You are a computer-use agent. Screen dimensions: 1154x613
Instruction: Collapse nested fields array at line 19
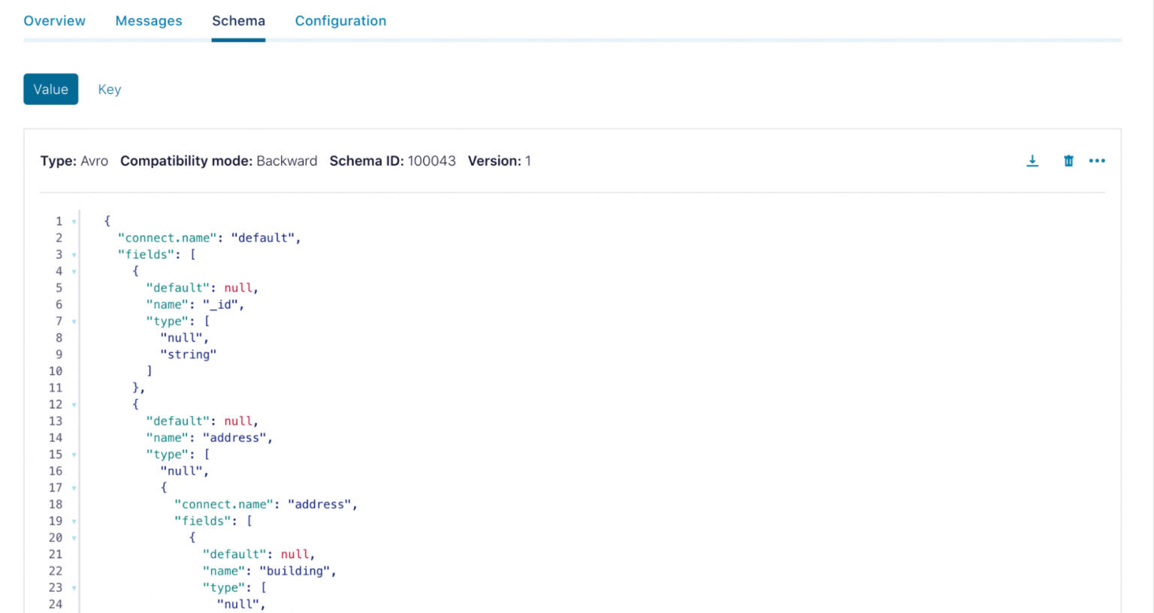(74, 521)
